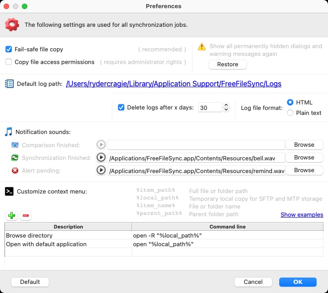The image size is (328, 293).
Task: Play the Alert pending remind.wav sound
Action: tap(101, 170)
